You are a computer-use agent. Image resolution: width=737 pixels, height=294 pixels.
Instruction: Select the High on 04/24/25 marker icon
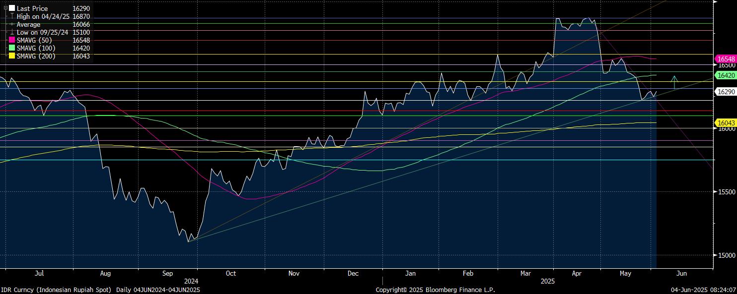tap(12, 16)
